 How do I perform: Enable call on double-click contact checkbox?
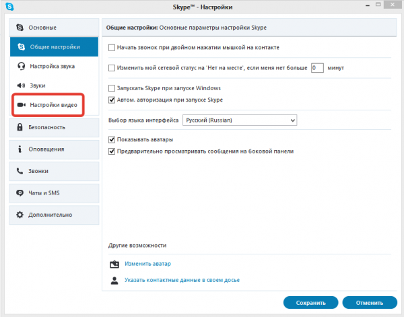click(x=112, y=48)
